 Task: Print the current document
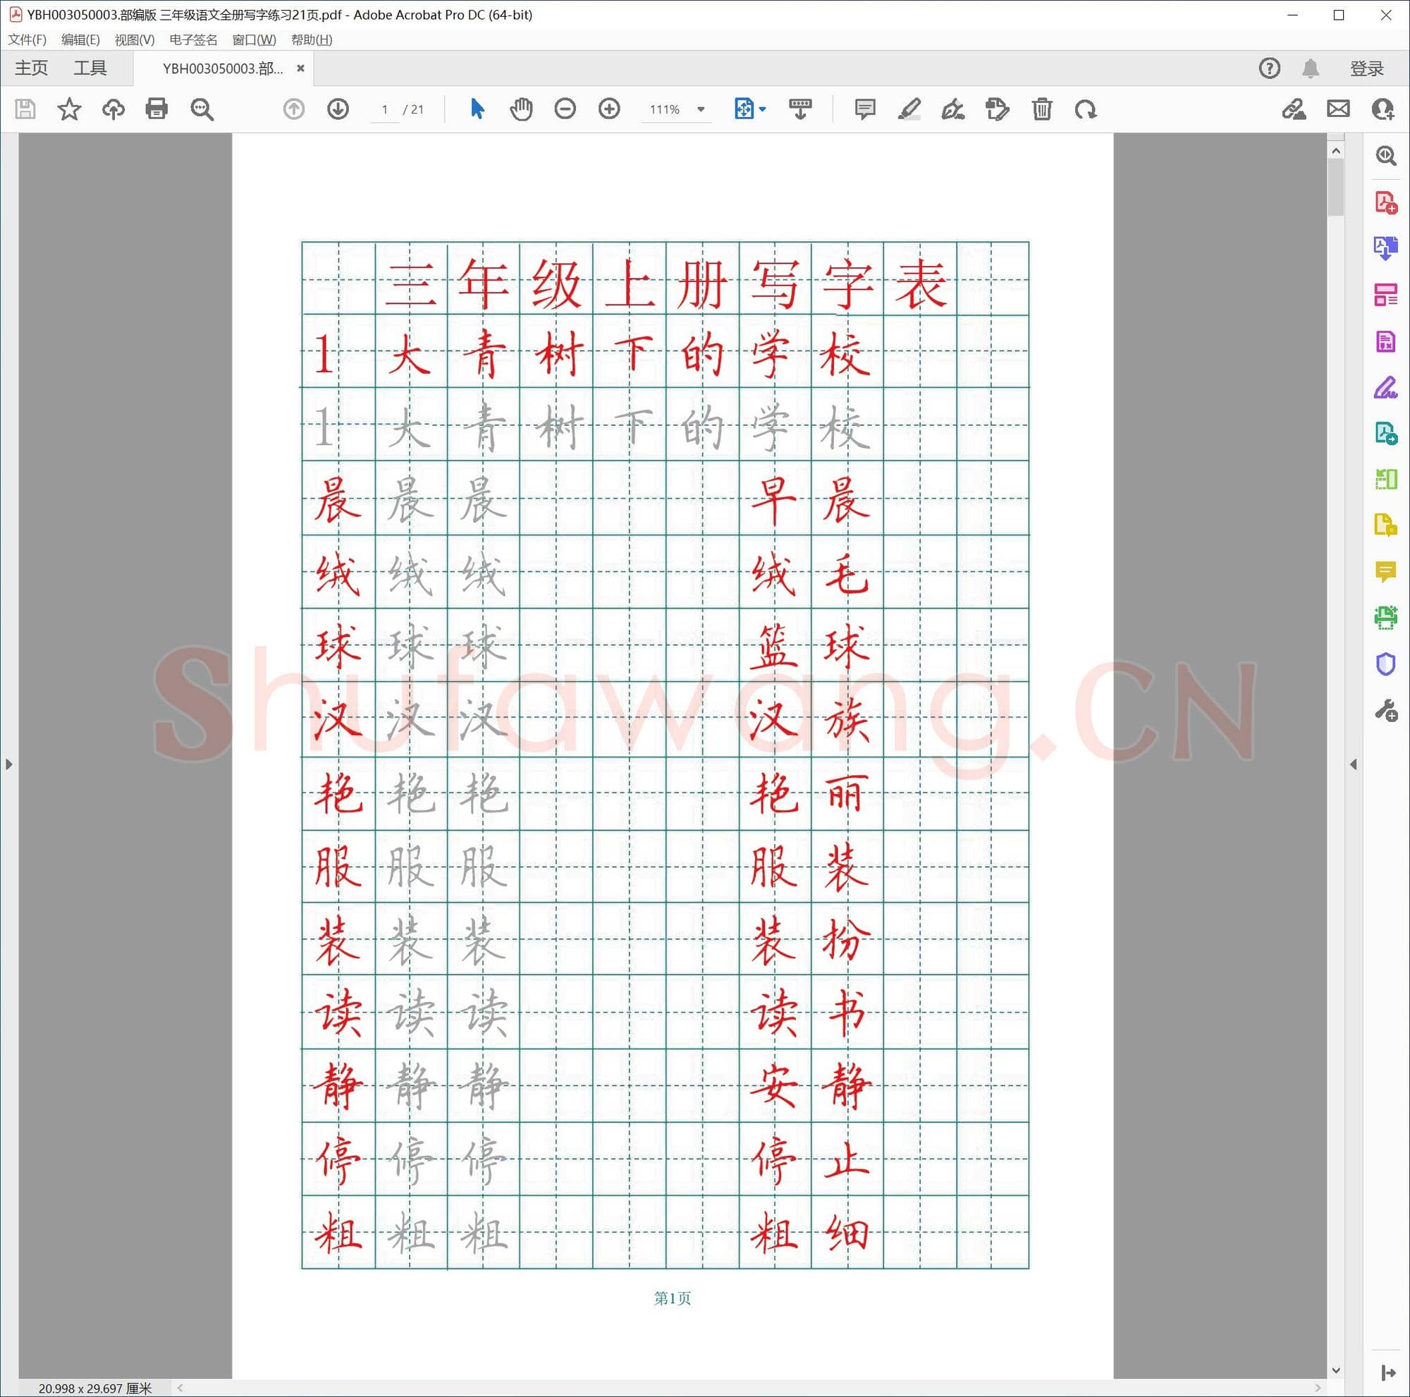coord(157,109)
